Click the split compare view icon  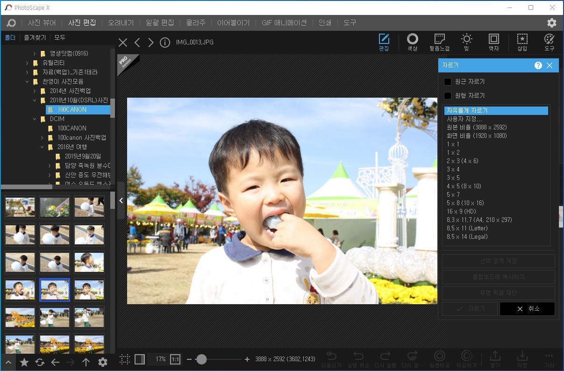tap(139, 359)
